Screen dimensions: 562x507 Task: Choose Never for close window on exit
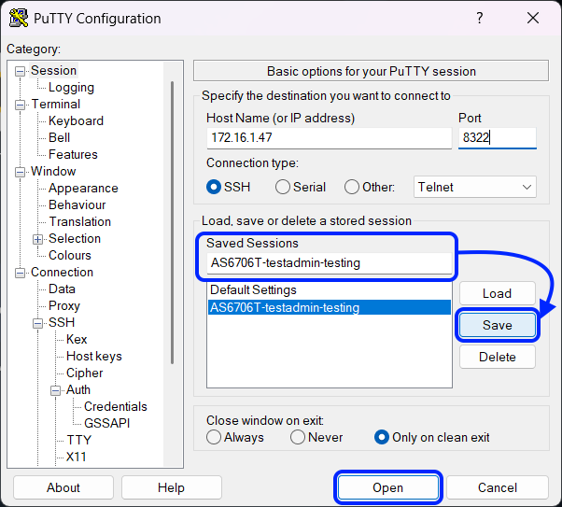coord(298,437)
